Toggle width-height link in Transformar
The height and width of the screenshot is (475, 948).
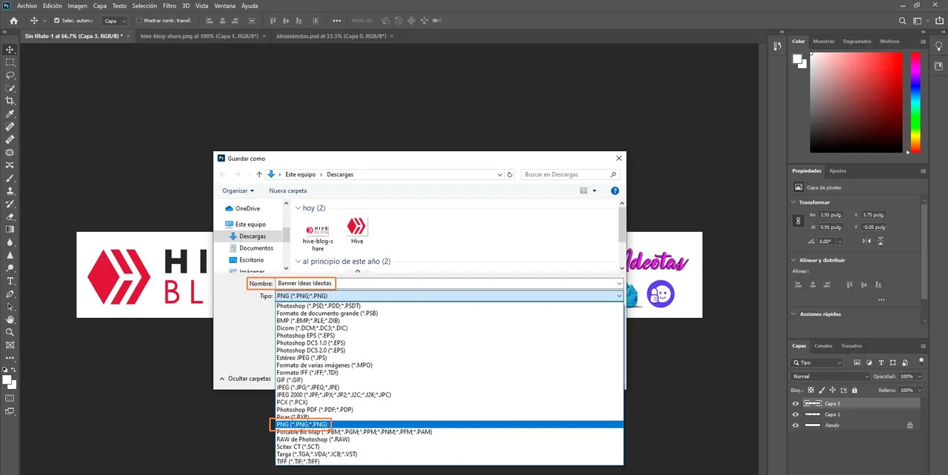click(x=798, y=220)
